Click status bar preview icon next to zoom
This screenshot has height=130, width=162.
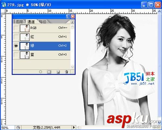[x=18, y=127]
